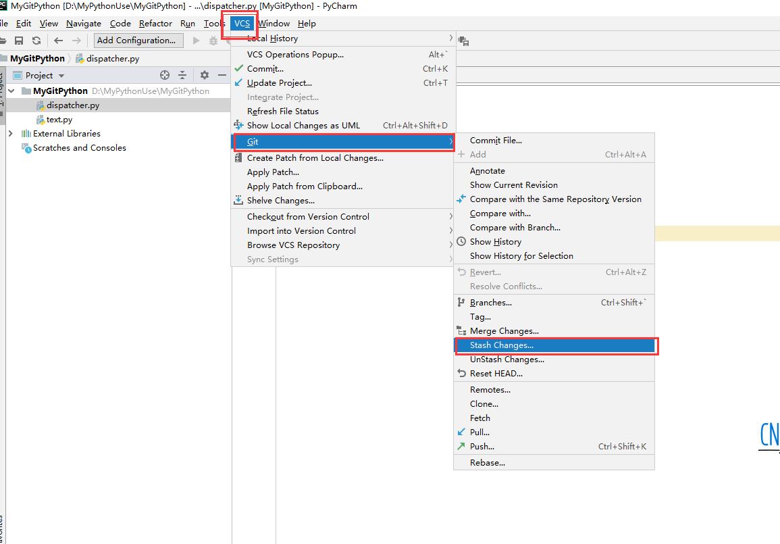Choose Refresh File Status
The width and height of the screenshot is (780, 544).
click(x=343, y=112)
